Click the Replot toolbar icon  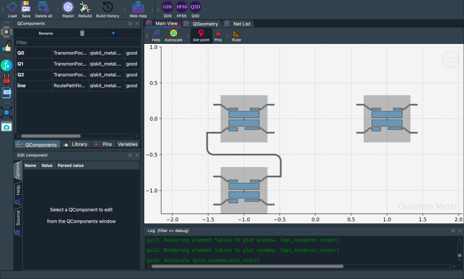point(68,9)
